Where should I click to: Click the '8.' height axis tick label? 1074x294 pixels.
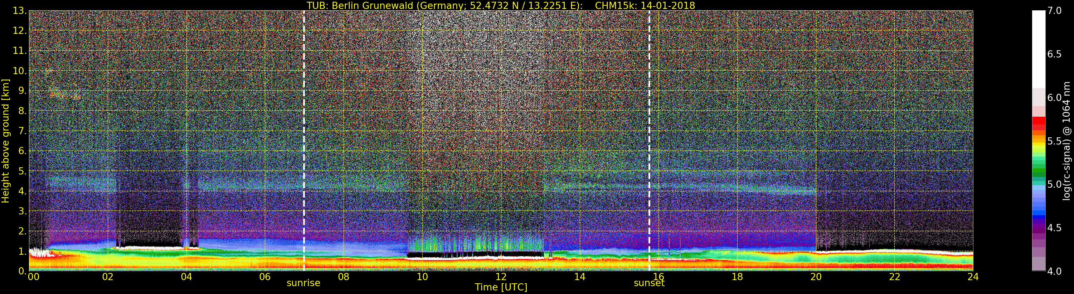click(23, 111)
